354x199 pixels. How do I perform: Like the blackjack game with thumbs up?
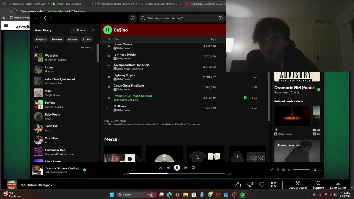pyautogui.click(x=238, y=185)
